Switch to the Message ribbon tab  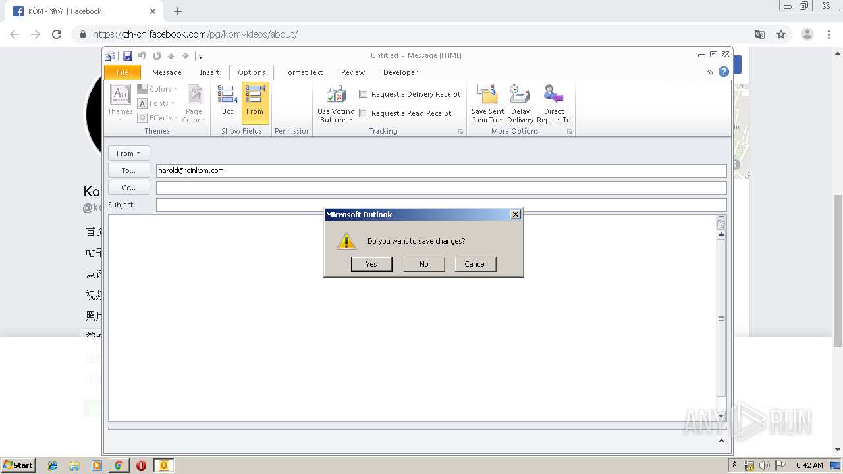point(167,72)
